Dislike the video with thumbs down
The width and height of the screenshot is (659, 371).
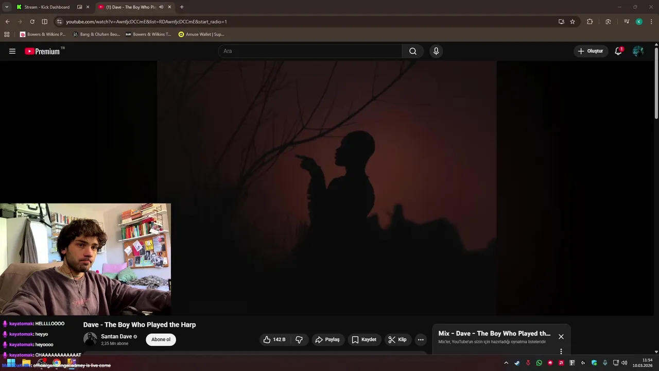[299, 340]
